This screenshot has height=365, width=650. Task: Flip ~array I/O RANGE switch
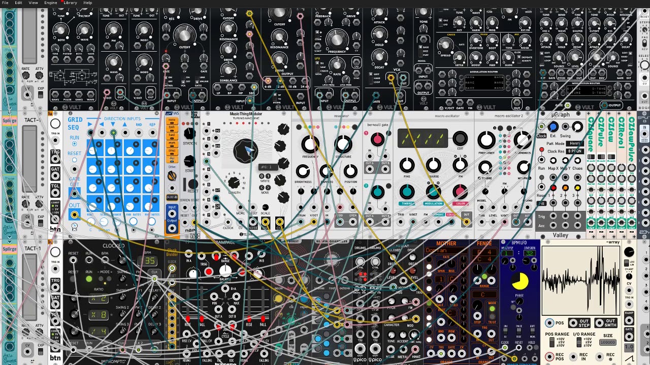[x=579, y=342]
